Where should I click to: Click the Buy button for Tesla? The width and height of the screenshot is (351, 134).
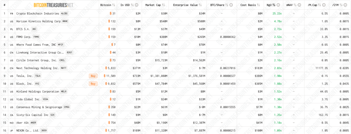pyautogui.click(x=93, y=76)
